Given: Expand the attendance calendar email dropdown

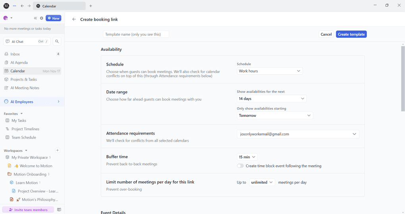Looking at the screenshot, I should click(298, 134).
